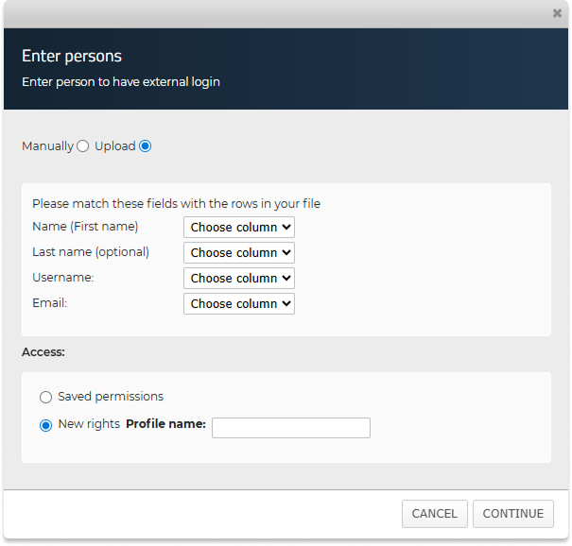Image resolution: width=572 pixels, height=546 pixels.
Task: Open the Username column dropdown
Action: click(239, 279)
